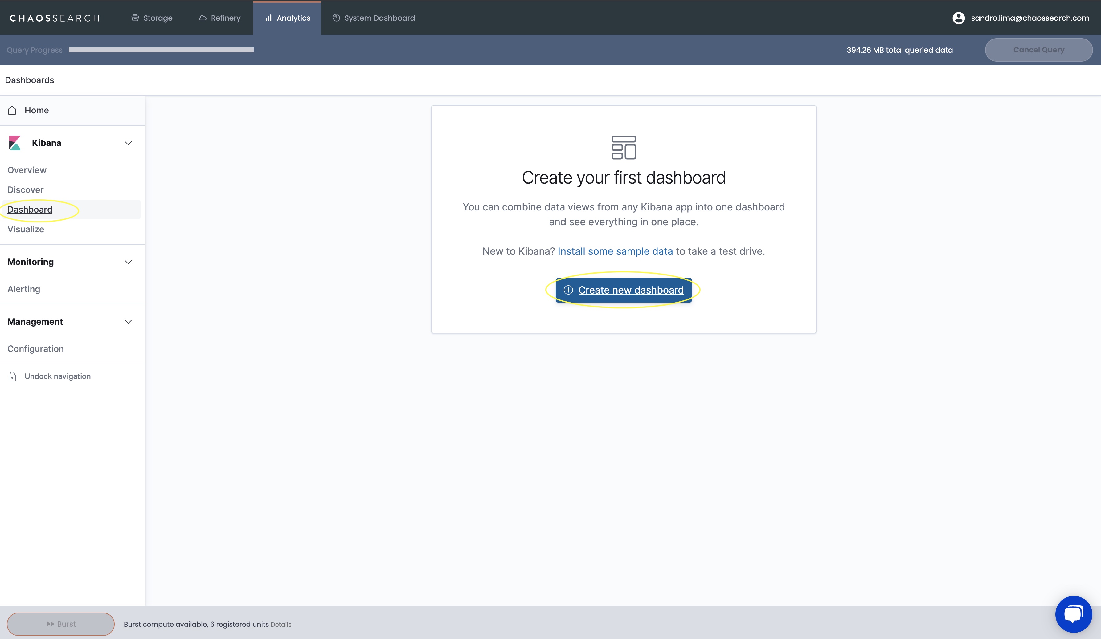Viewport: 1101px width, 639px height.
Task: Open the Refinery tab
Action: [x=219, y=18]
